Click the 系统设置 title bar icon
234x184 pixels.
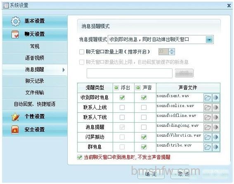6,5
